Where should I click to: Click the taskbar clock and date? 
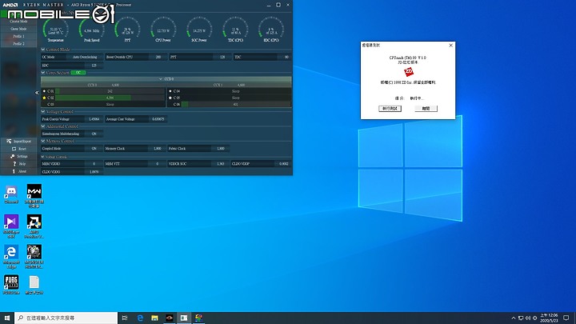549,318
